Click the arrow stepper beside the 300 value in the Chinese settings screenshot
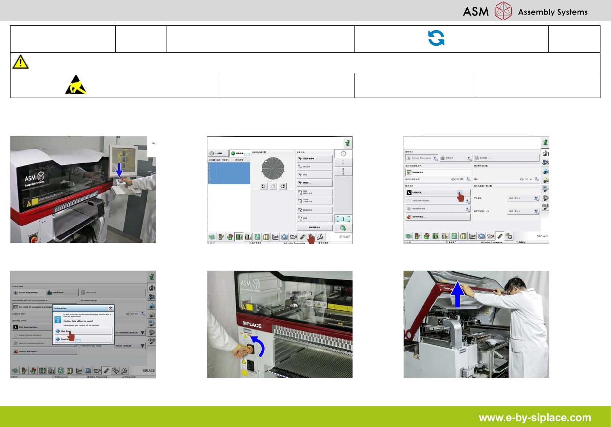 (453, 179)
